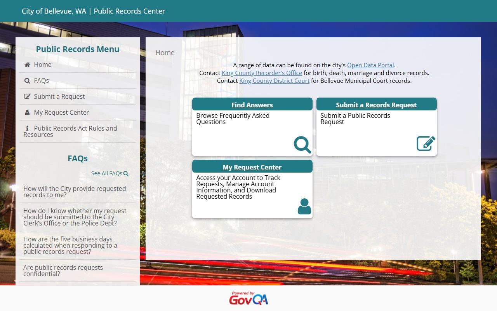Click the large edit icon in Submit a Records Request card

point(426,143)
